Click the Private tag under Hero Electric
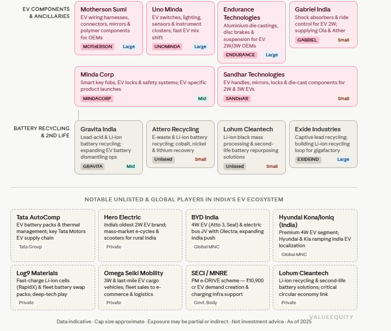This screenshot has height=331, width=391. pos(114,247)
